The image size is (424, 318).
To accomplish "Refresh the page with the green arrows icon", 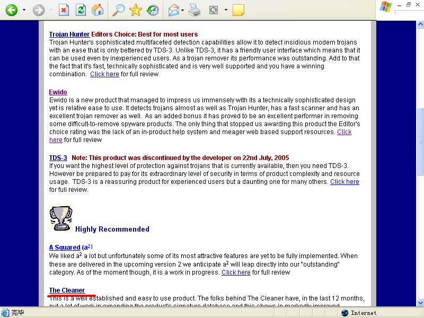I will tap(81, 10).
